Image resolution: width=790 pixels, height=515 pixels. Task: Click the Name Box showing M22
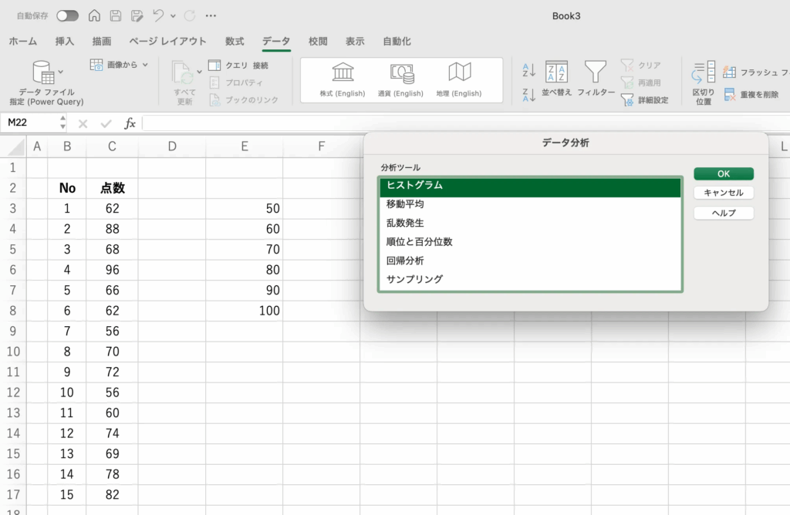(29, 123)
